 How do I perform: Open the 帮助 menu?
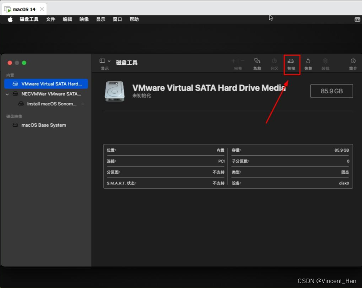tap(134, 19)
